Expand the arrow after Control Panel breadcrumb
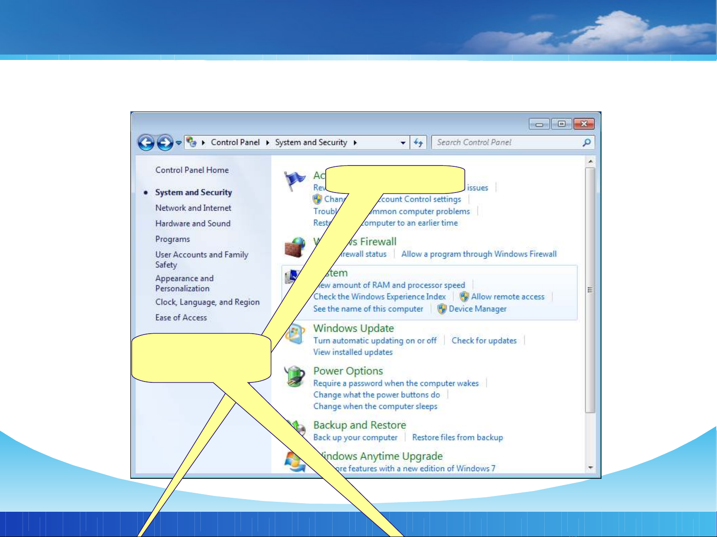The height and width of the screenshot is (537, 717). (267, 142)
